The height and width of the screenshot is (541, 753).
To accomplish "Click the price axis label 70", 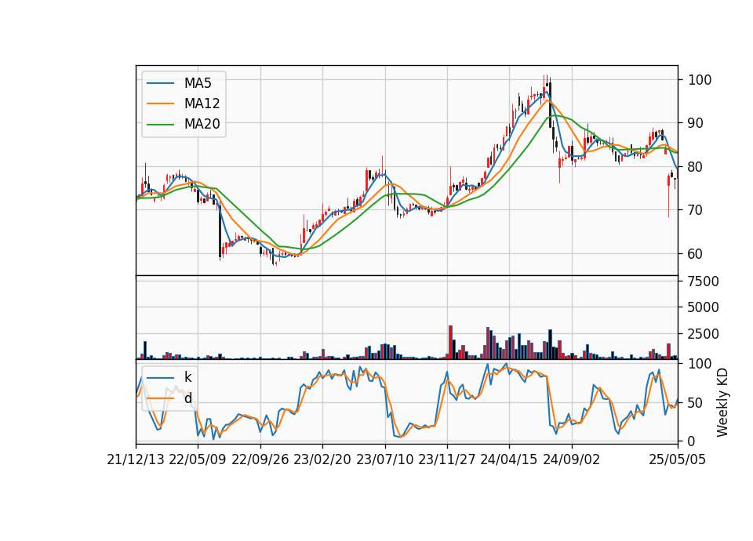I will pyautogui.click(x=697, y=210).
